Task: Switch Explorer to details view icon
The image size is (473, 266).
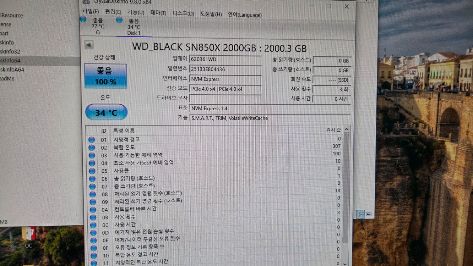Action: (x=360, y=214)
